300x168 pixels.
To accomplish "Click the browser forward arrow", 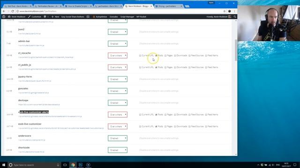I will click(8, 11).
